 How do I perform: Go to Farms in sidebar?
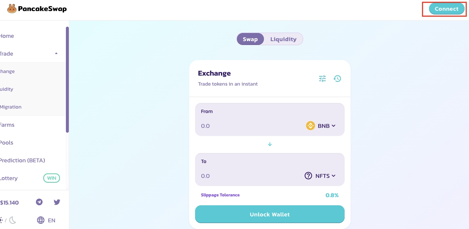(7, 125)
